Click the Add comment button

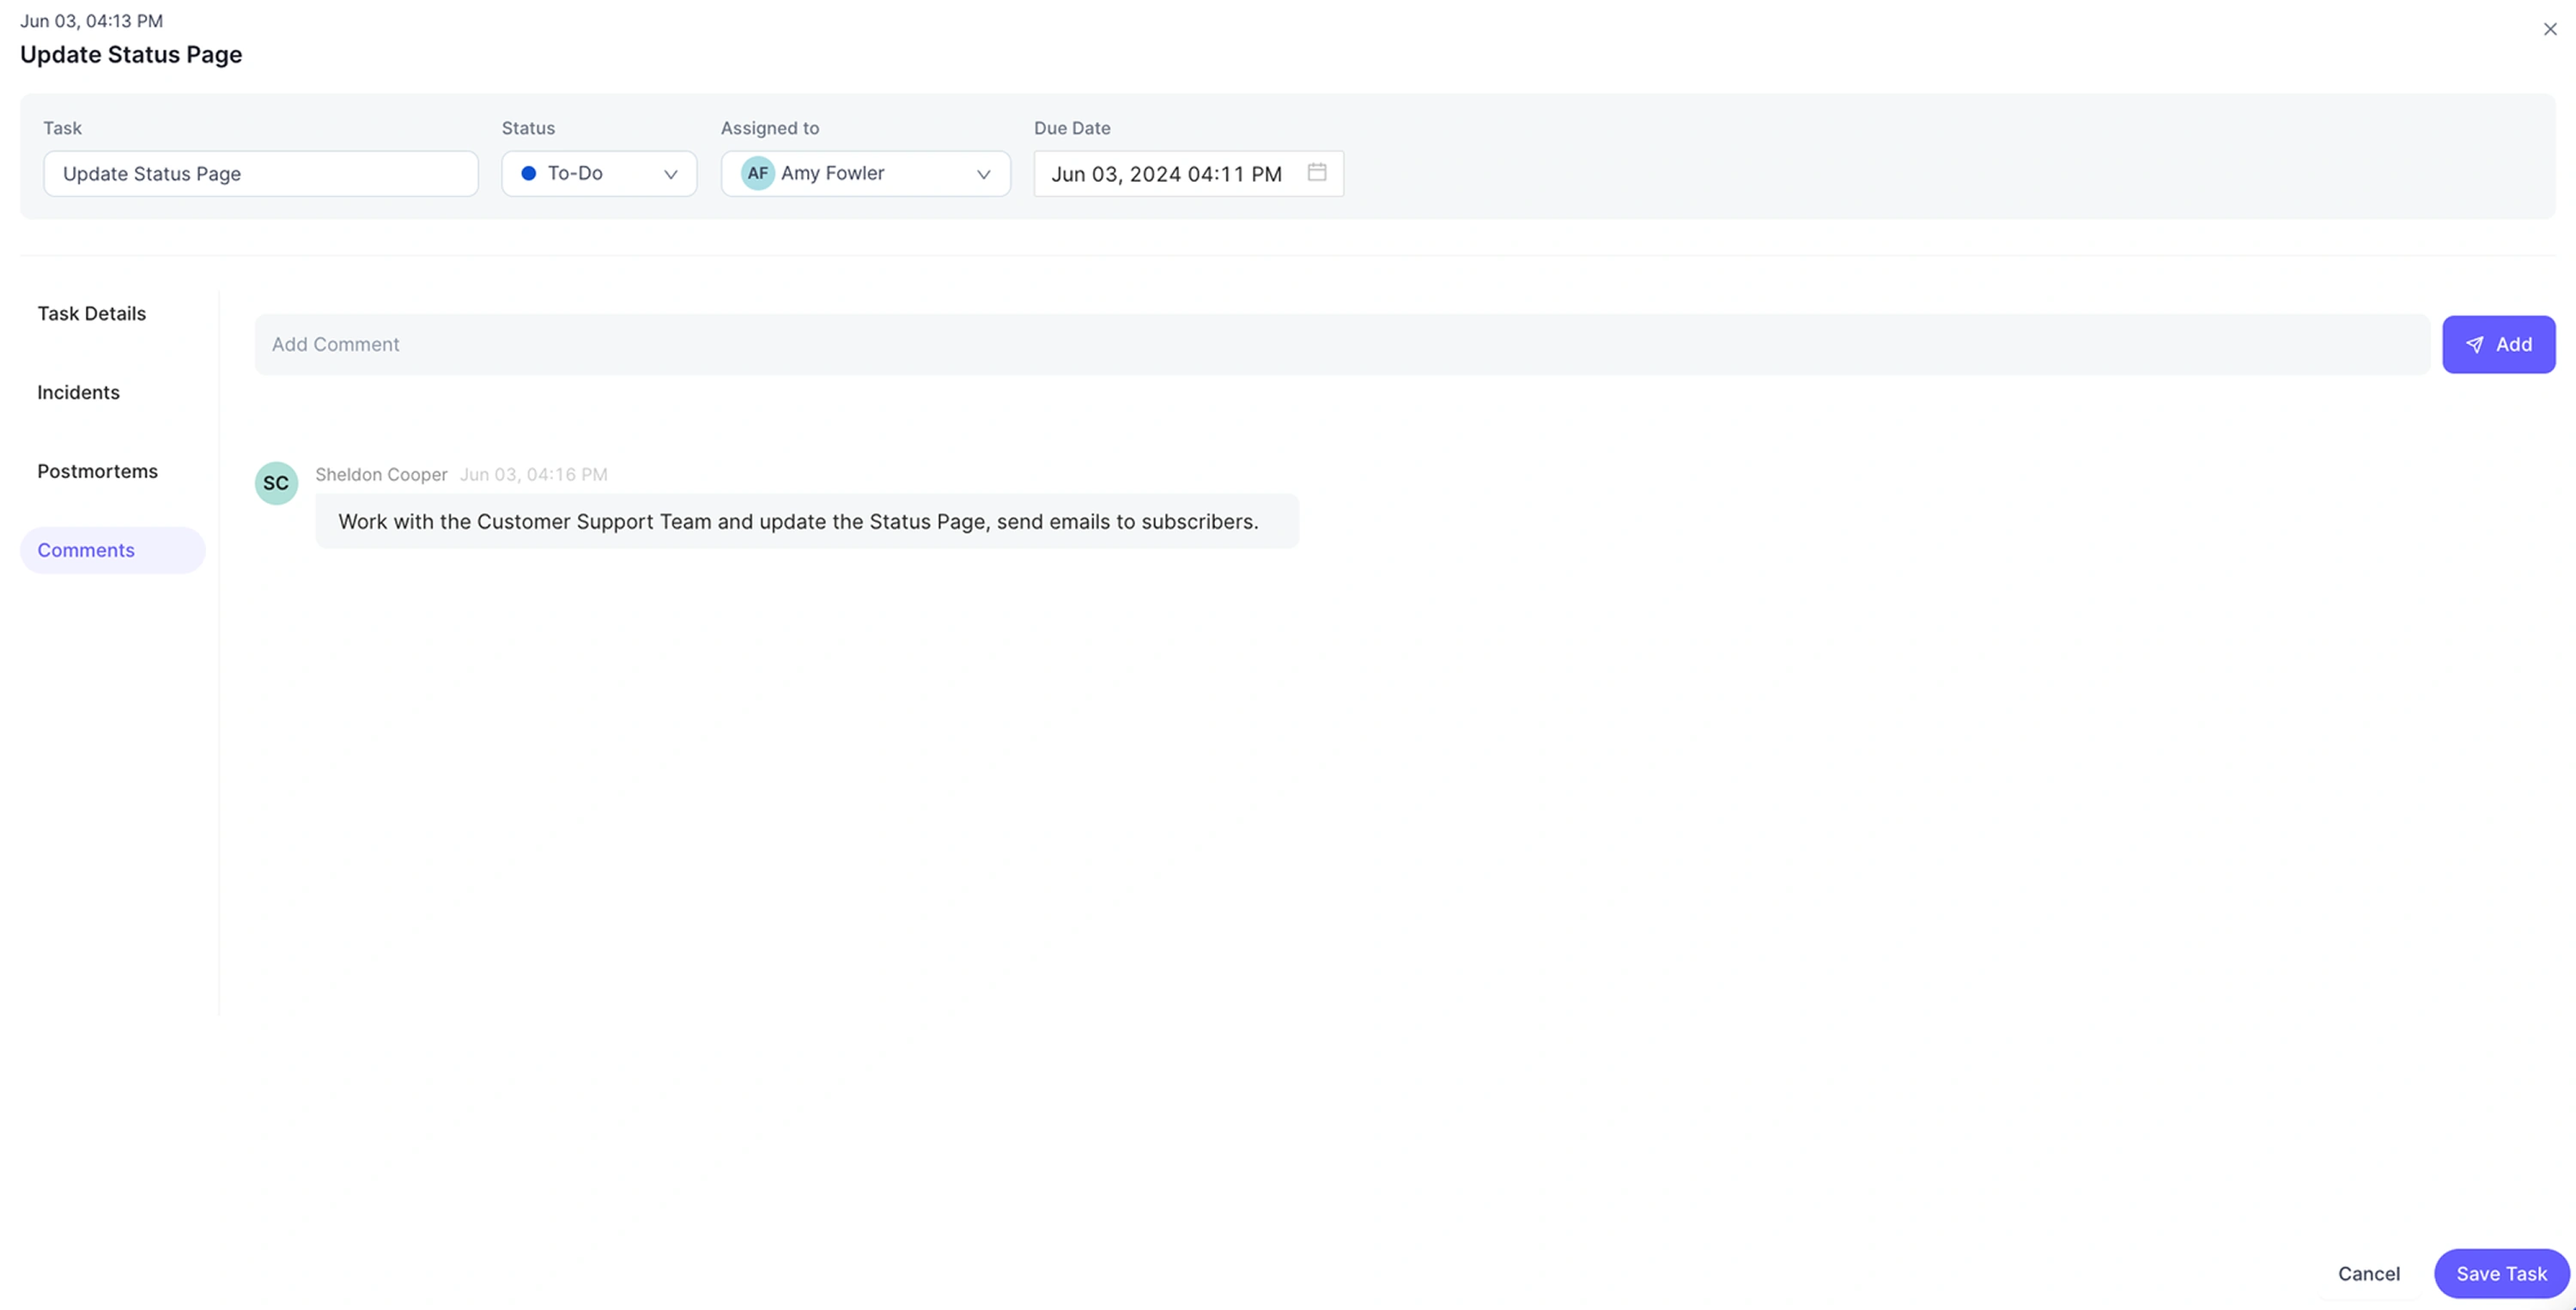(2498, 345)
